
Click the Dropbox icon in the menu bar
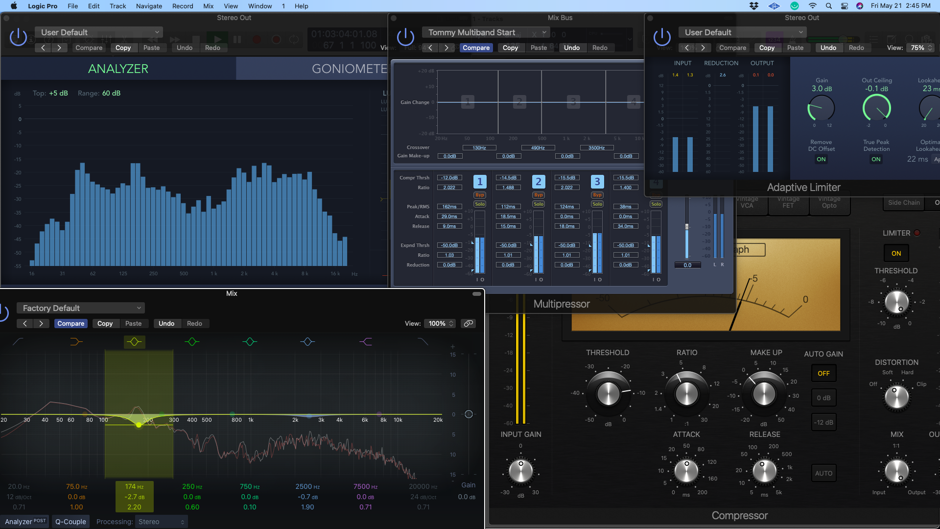click(753, 6)
